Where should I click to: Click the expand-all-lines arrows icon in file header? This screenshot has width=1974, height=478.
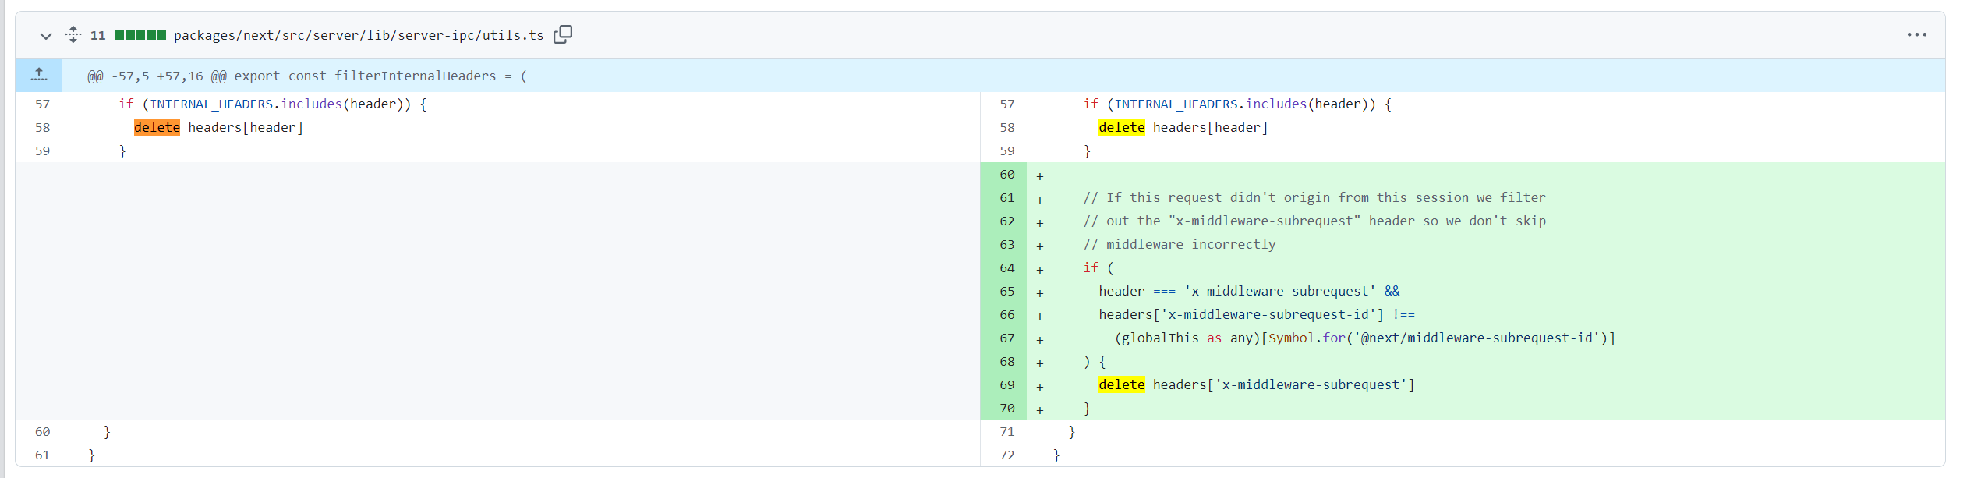pos(73,34)
